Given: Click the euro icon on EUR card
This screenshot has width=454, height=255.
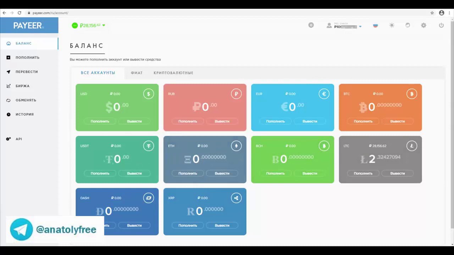Looking at the screenshot, I should coord(324,94).
